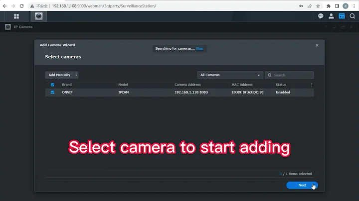Stop searching for cameras
Screen dimensions: 359x201
pos(199,48)
